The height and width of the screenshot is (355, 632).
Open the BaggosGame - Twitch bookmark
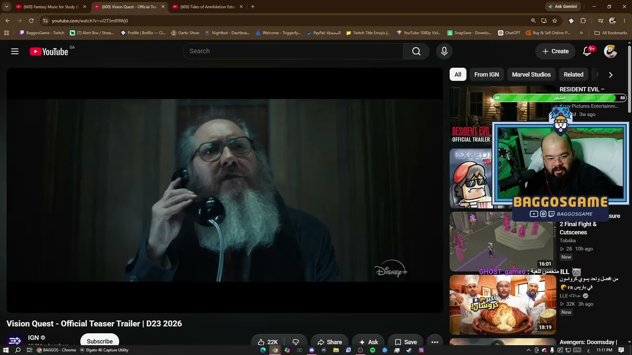(41, 33)
